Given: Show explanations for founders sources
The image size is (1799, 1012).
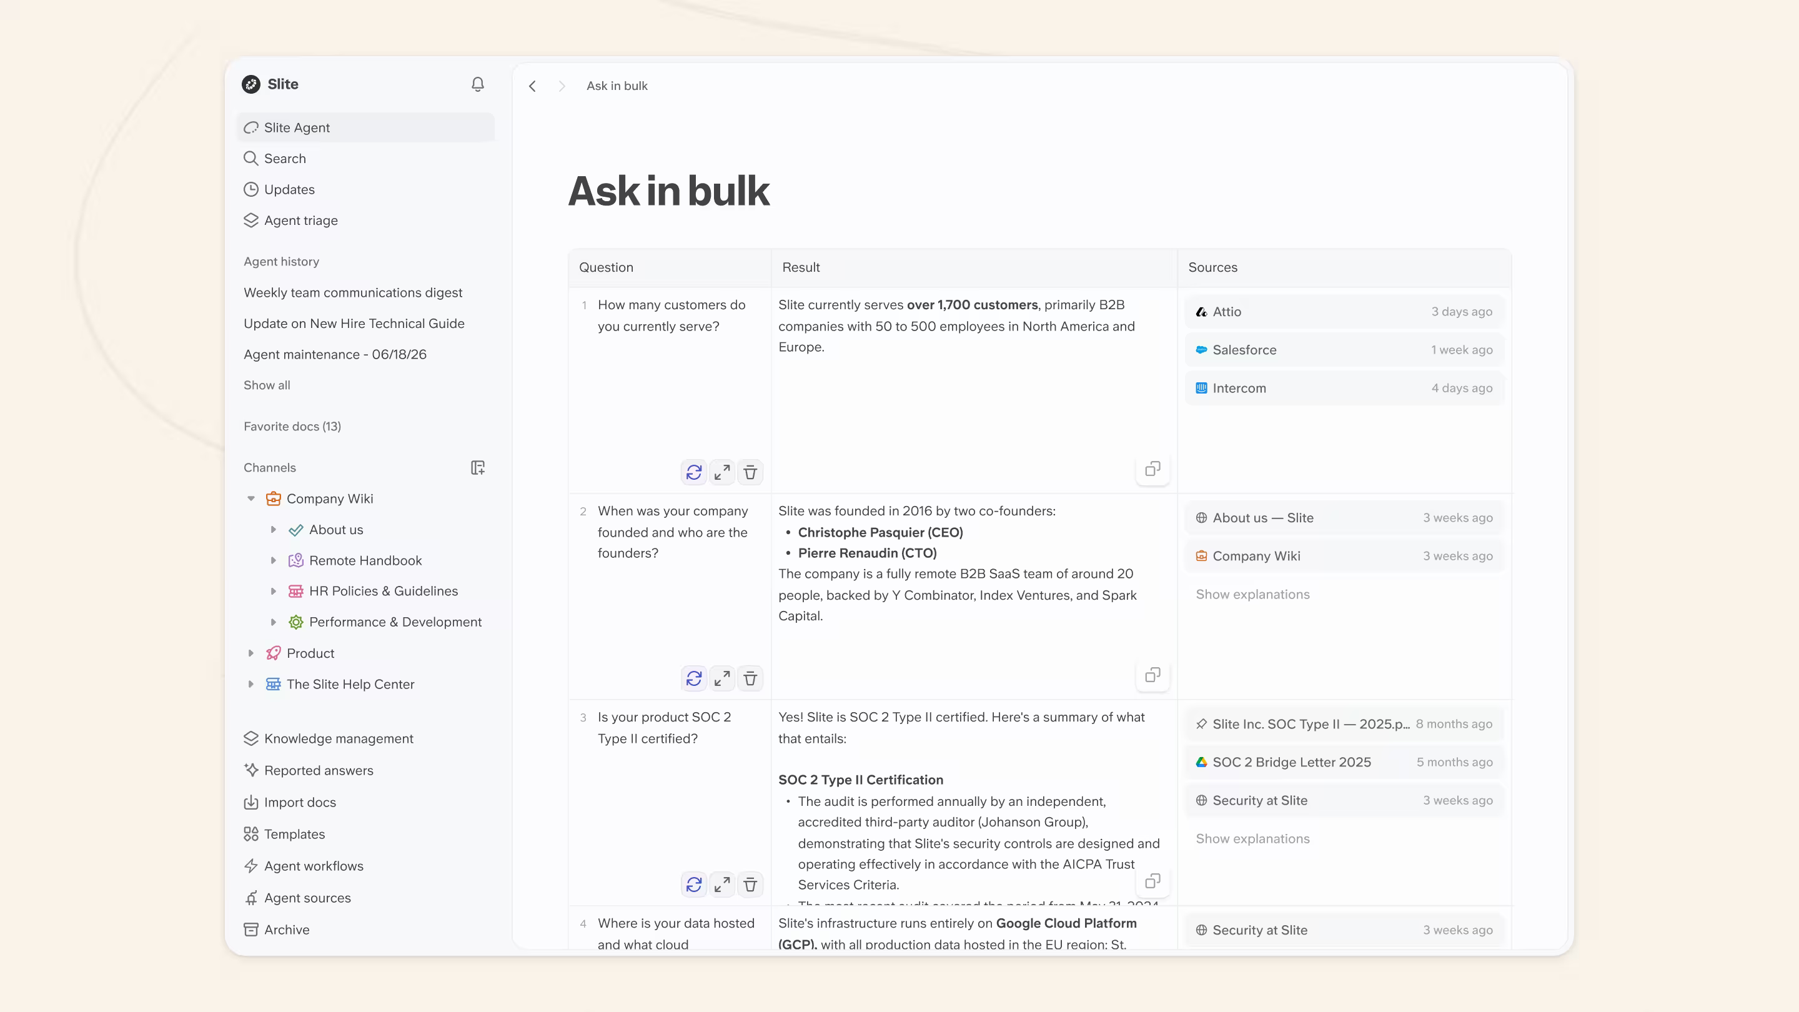Looking at the screenshot, I should pyautogui.click(x=1252, y=594).
